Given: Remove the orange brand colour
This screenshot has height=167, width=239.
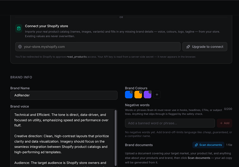Looking at the screenshot, I should tap(141, 92).
